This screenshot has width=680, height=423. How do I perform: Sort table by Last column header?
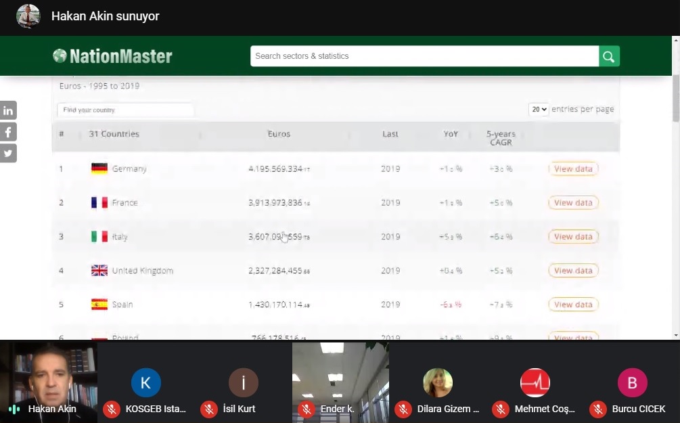(x=390, y=134)
